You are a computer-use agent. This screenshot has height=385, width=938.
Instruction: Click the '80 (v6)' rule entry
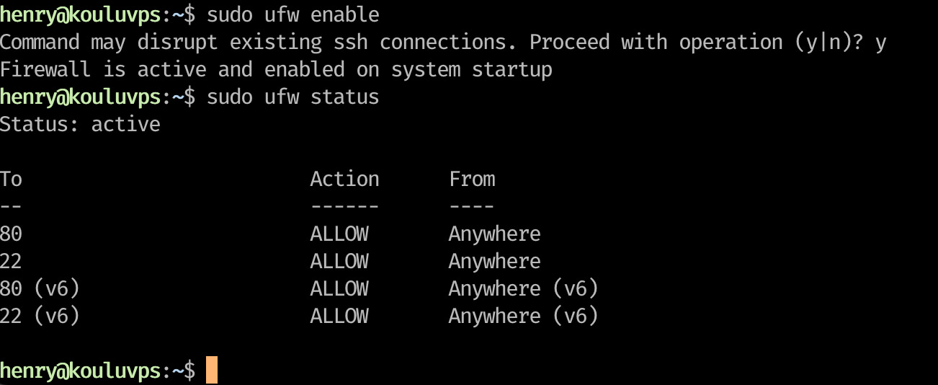[x=40, y=288]
